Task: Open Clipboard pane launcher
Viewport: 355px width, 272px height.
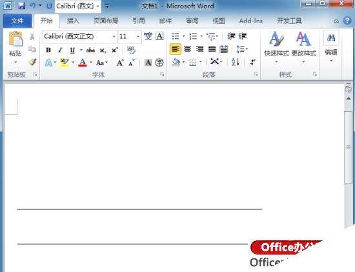Action: (35, 74)
